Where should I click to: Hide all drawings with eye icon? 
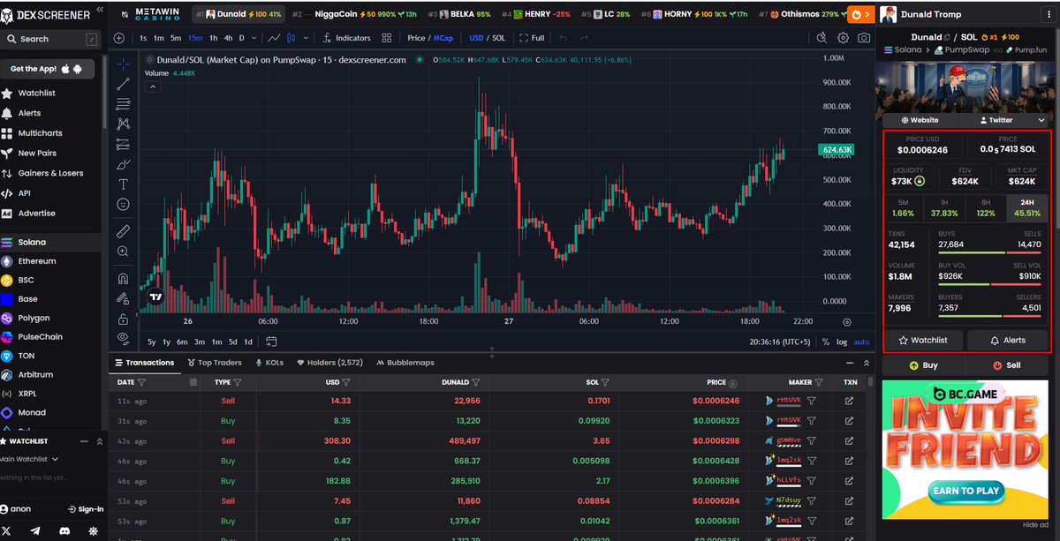[123, 338]
